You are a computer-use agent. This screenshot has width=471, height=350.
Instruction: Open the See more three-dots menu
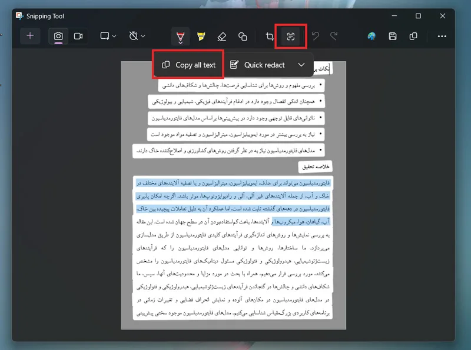tap(442, 36)
